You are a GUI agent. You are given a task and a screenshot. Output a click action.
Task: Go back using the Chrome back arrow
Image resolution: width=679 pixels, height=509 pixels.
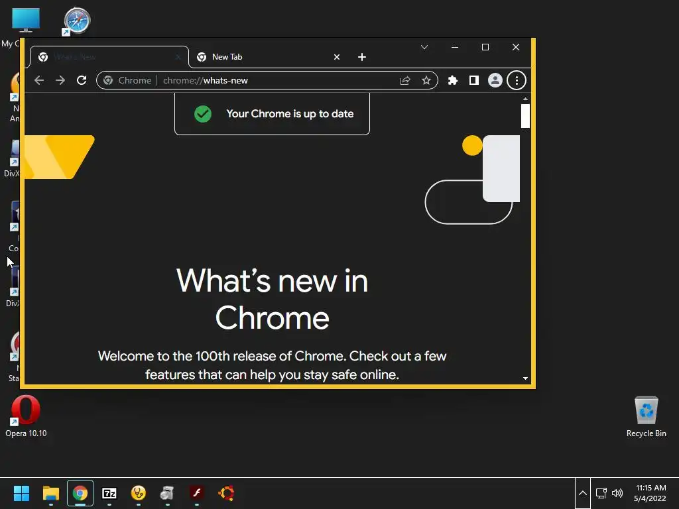click(x=39, y=80)
